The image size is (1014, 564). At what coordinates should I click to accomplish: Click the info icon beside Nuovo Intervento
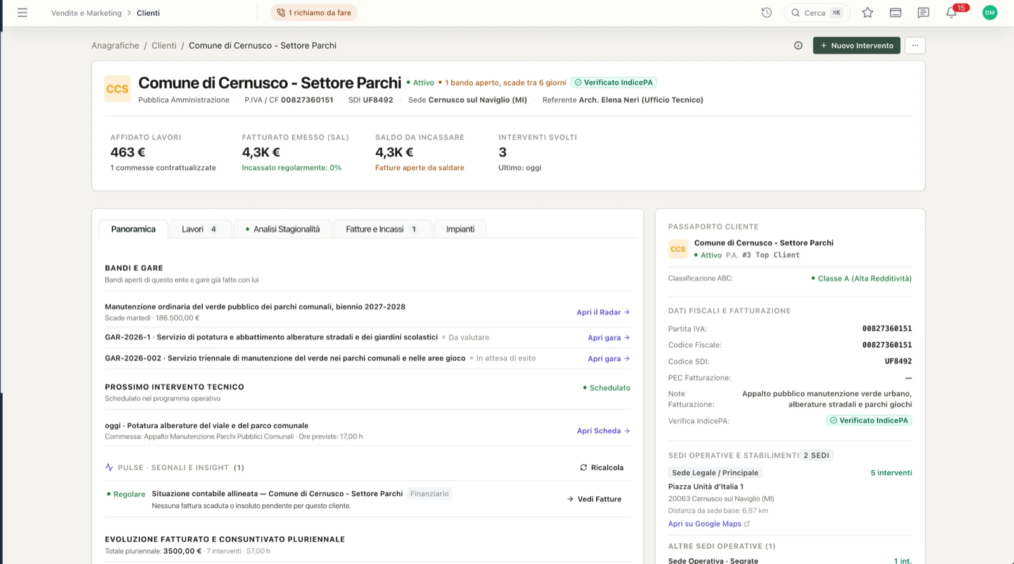798,46
